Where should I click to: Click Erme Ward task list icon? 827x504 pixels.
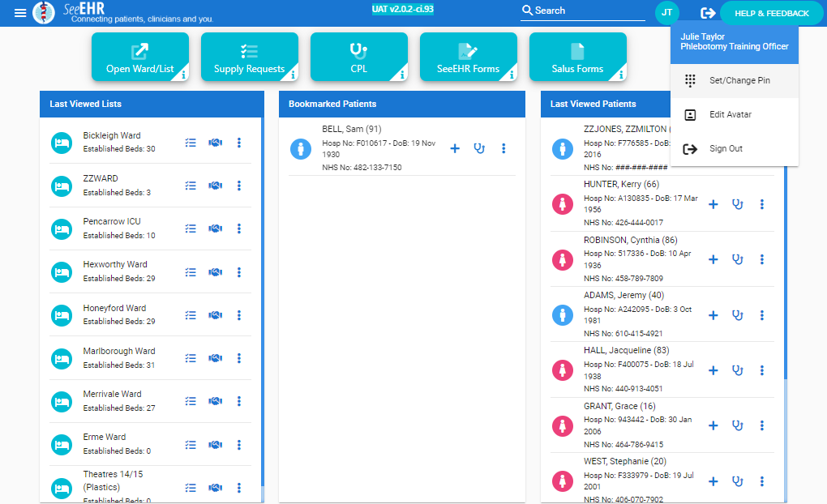tap(191, 445)
